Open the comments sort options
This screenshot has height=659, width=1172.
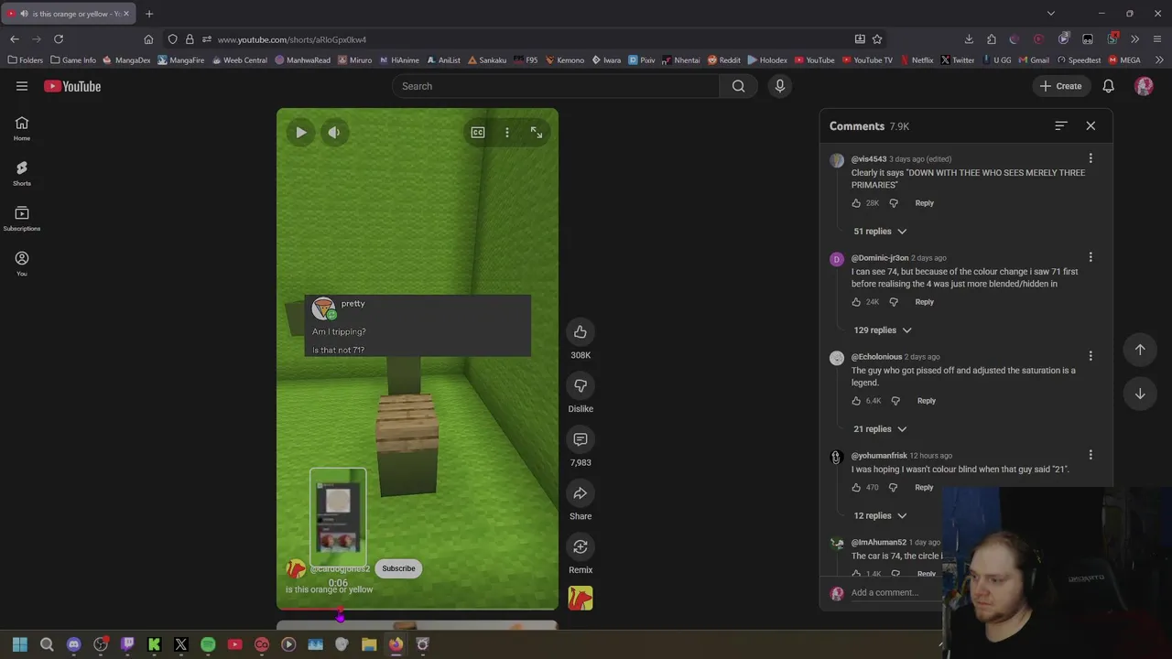(x=1061, y=125)
